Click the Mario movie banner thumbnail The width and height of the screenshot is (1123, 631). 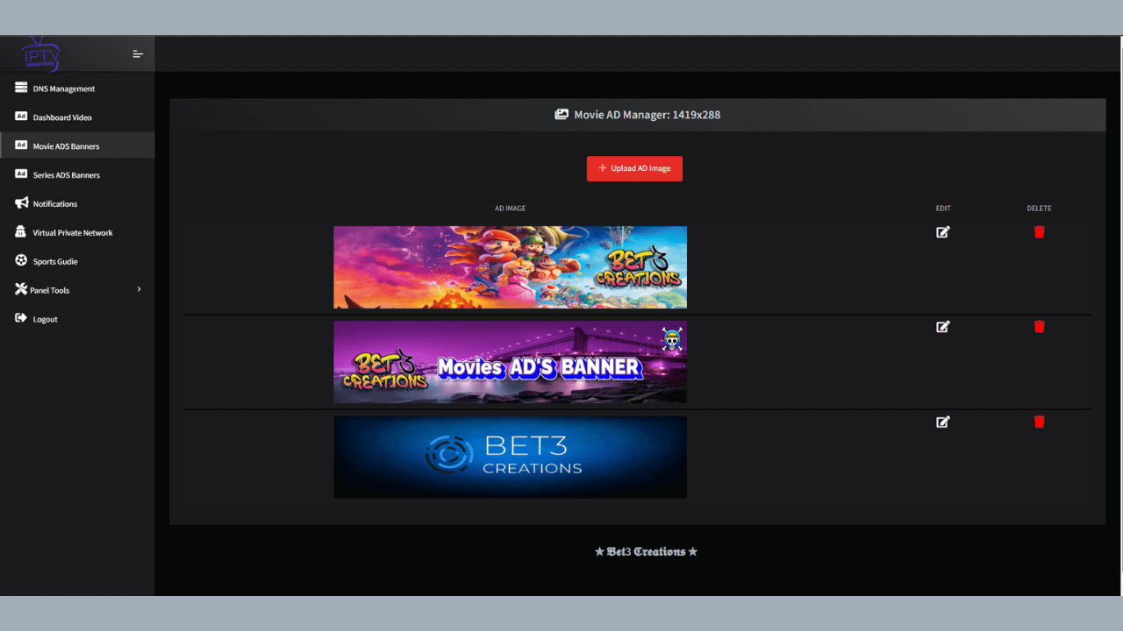coord(510,267)
